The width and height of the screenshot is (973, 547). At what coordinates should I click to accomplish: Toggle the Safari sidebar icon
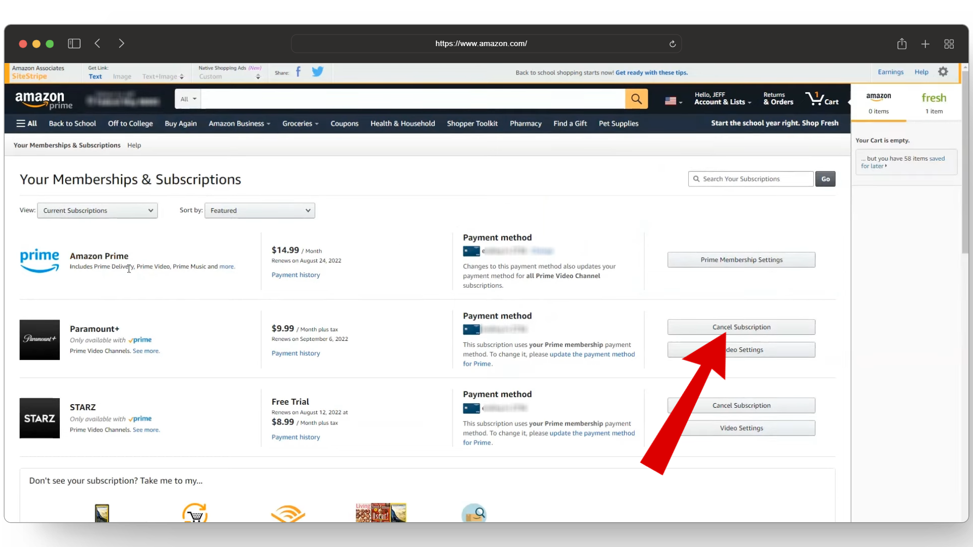coord(74,44)
